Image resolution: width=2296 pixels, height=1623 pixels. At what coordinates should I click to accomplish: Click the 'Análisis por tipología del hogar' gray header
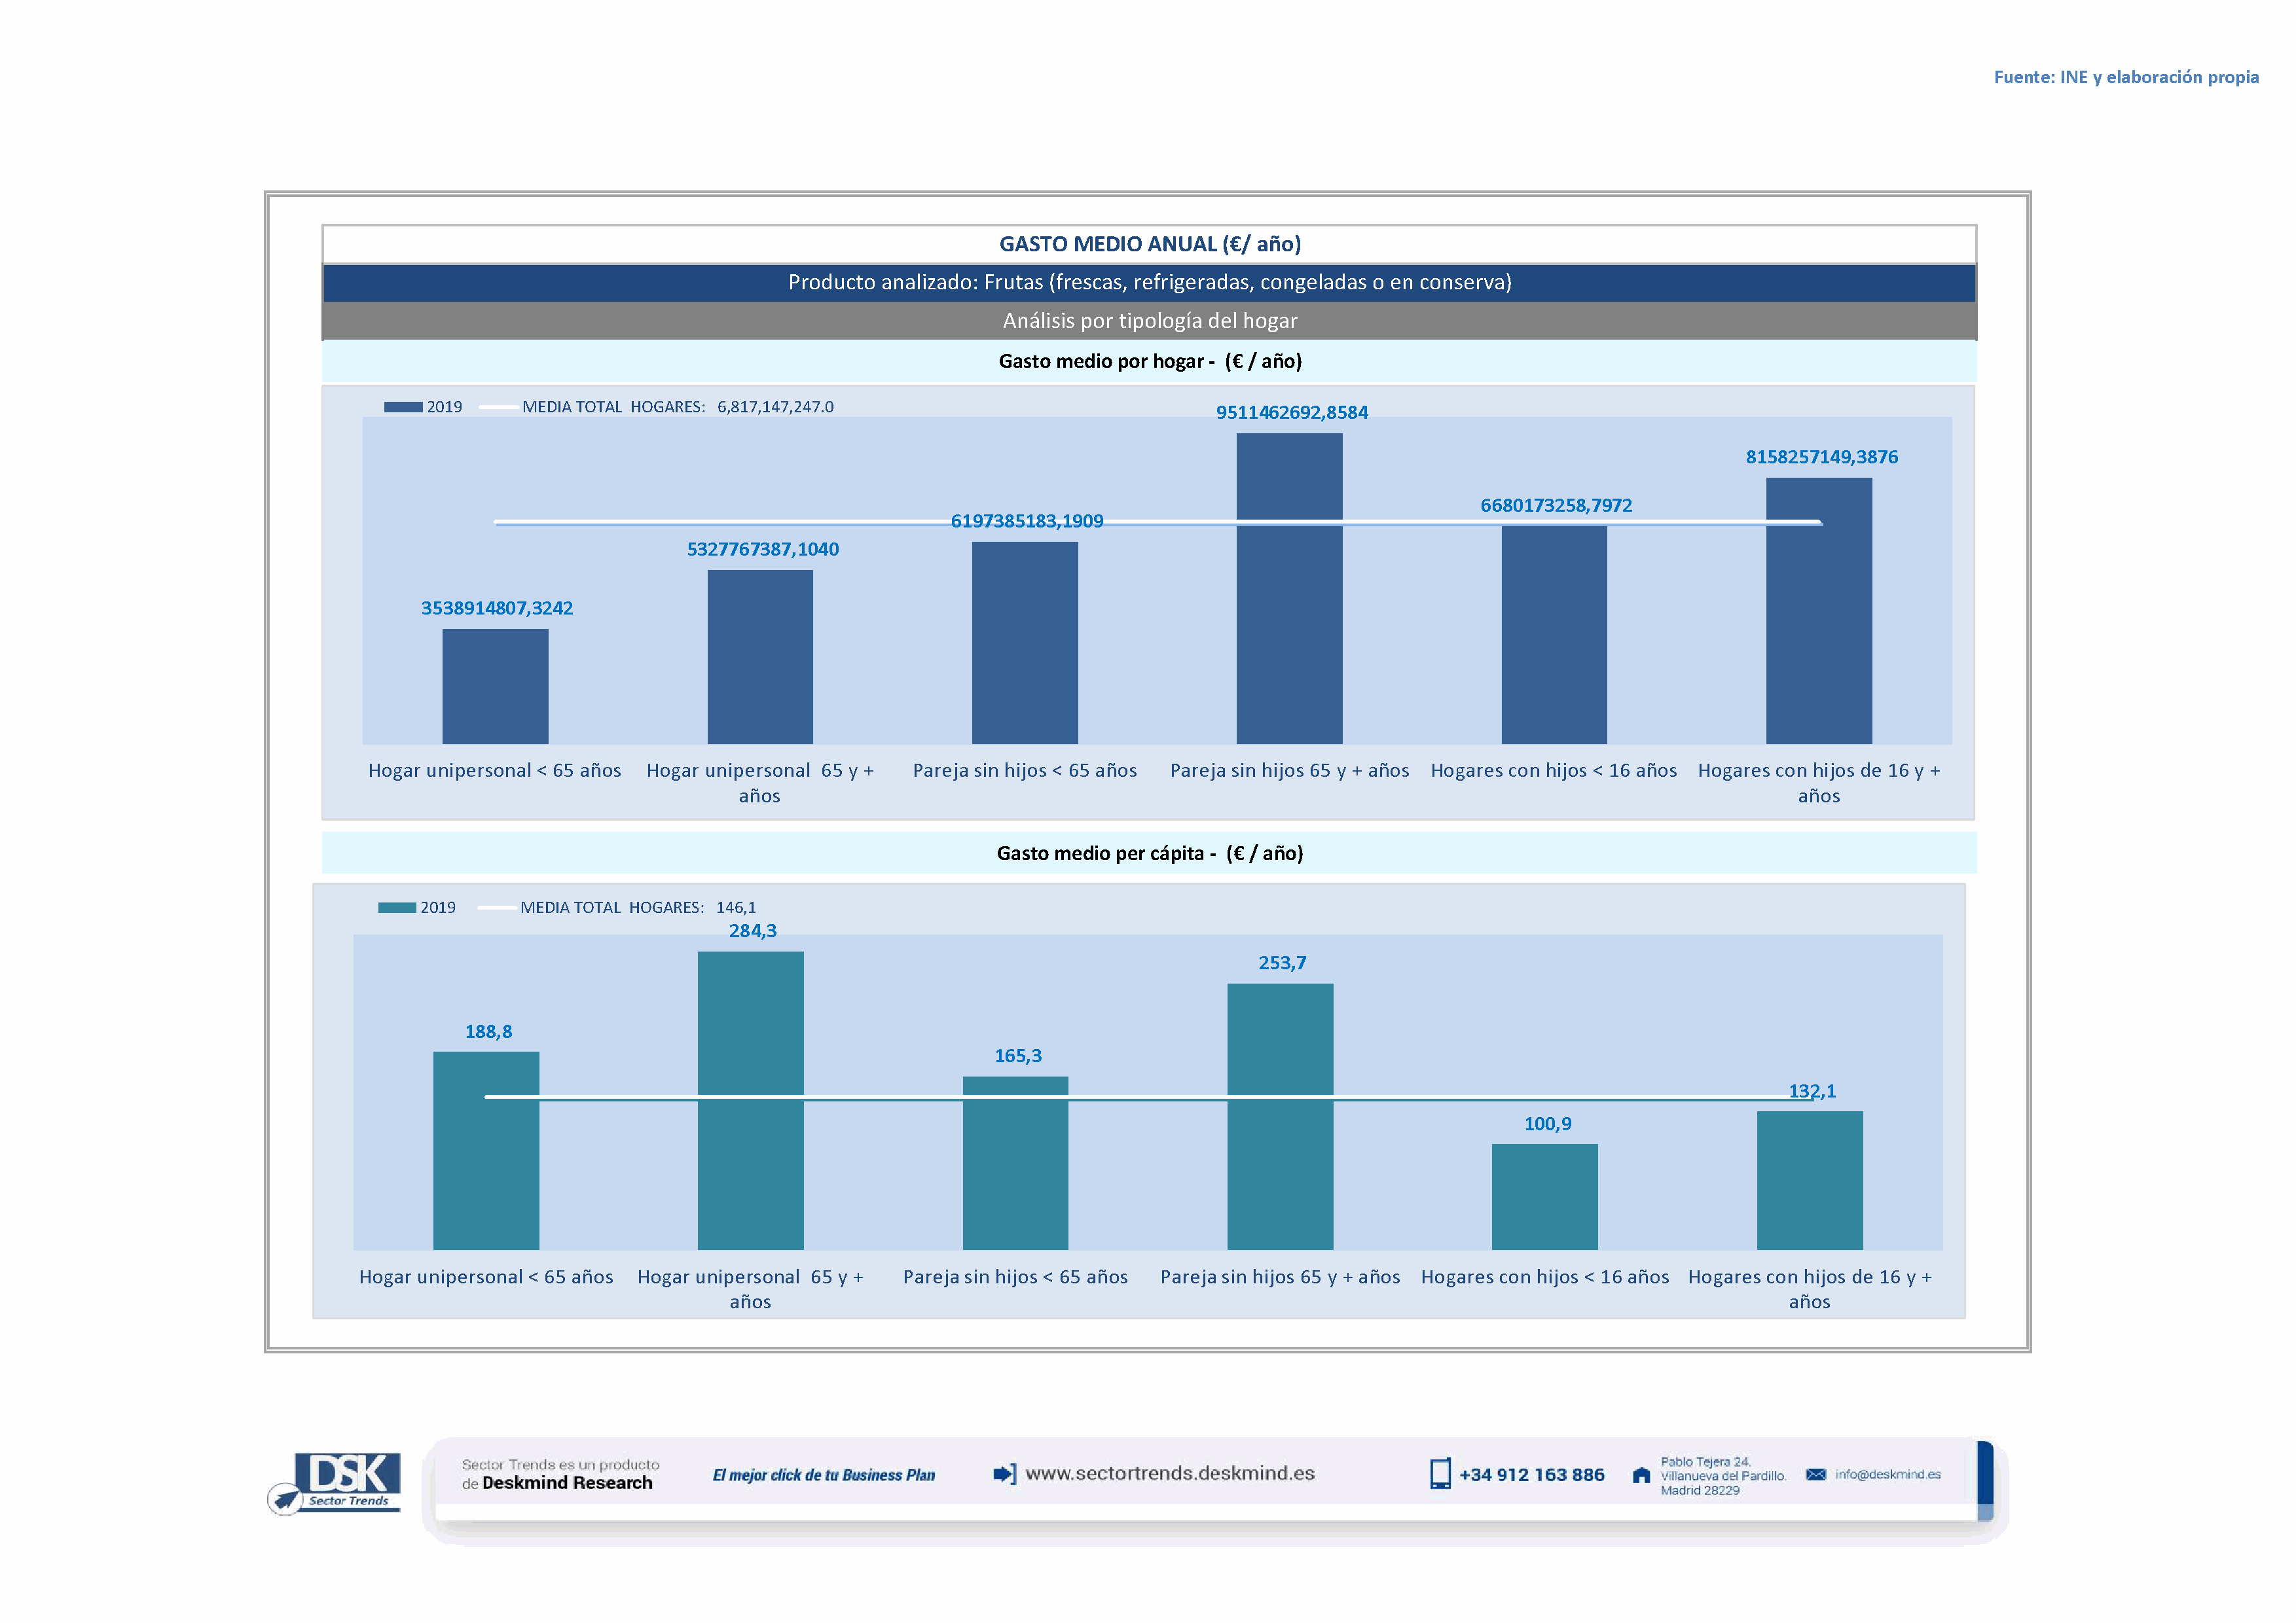(x=1149, y=321)
